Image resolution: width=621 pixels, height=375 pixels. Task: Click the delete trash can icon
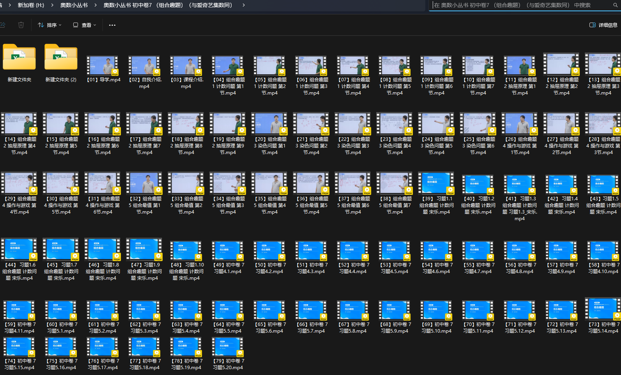(21, 25)
